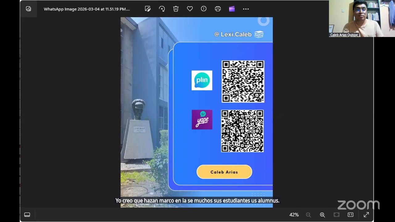
Task: Click the zoom out magnifier icon
Action: click(308, 215)
